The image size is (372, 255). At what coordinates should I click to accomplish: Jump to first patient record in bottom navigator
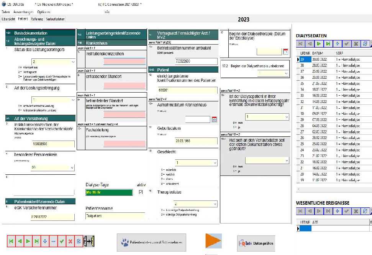(11, 241)
